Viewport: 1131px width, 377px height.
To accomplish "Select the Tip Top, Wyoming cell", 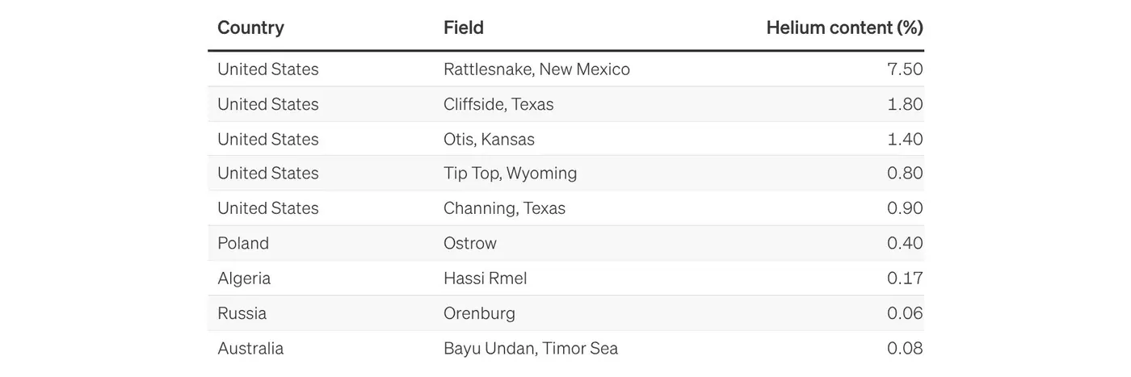I will (x=510, y=174).
